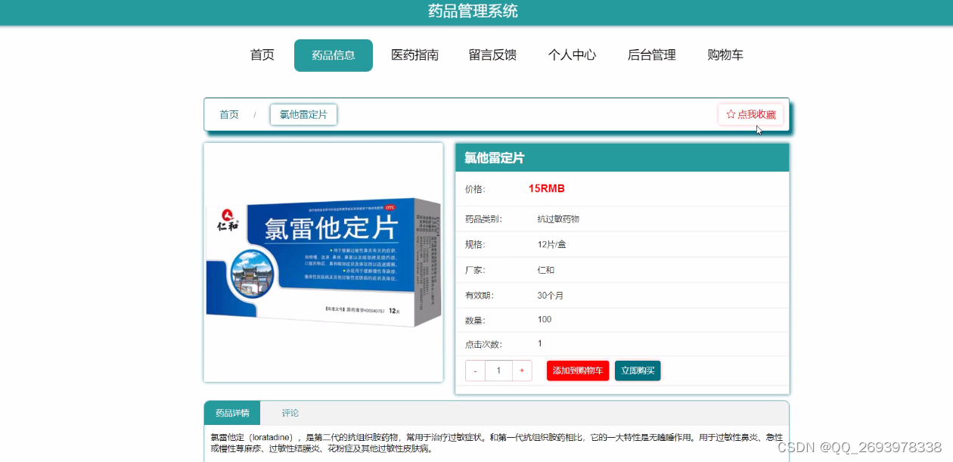Select the 药品信息 nav tab

(334, 54)
